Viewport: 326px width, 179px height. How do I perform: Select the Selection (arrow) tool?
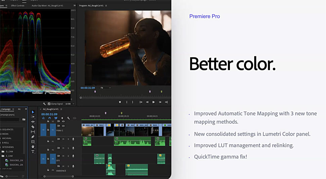[33, 112]
